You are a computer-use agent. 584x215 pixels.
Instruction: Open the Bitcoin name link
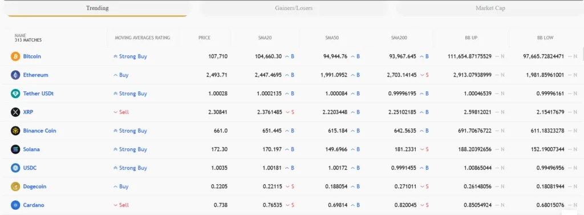pos(32,56)
